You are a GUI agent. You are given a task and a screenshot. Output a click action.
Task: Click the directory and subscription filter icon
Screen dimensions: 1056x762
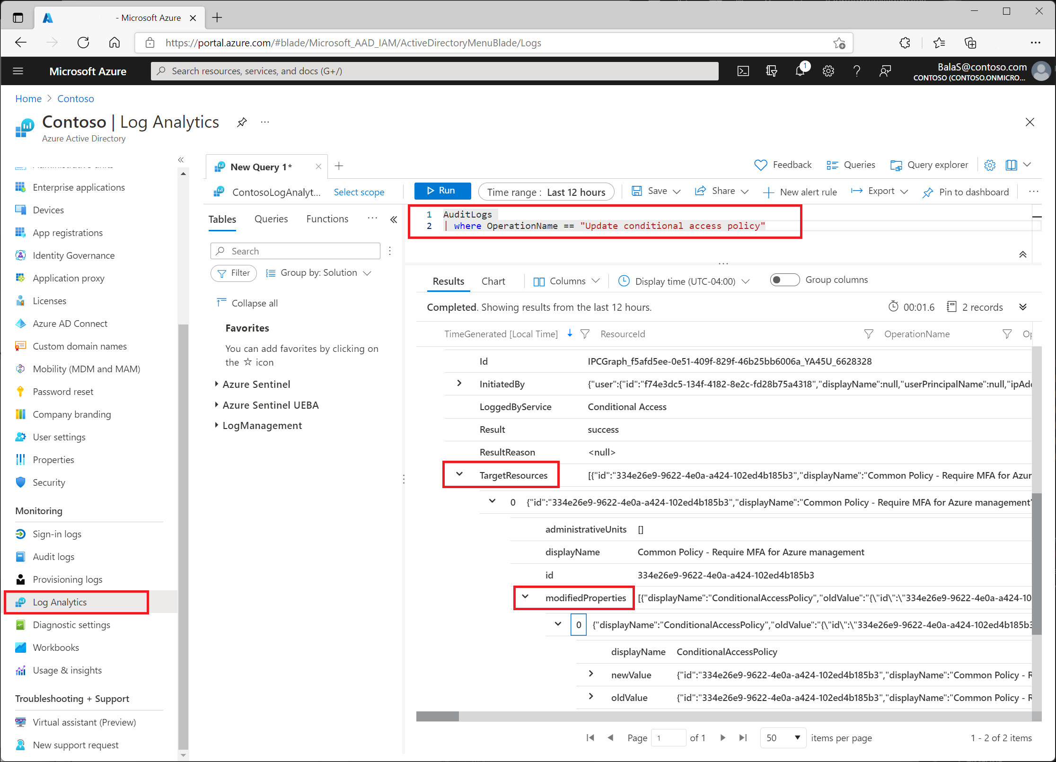tap(771, 71)
